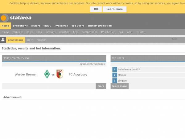185x139 pixels.
Task: Switch to the old site link
Action: 140,32
